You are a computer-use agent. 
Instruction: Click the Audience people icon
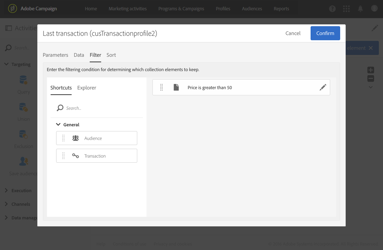tap(76, 138)
